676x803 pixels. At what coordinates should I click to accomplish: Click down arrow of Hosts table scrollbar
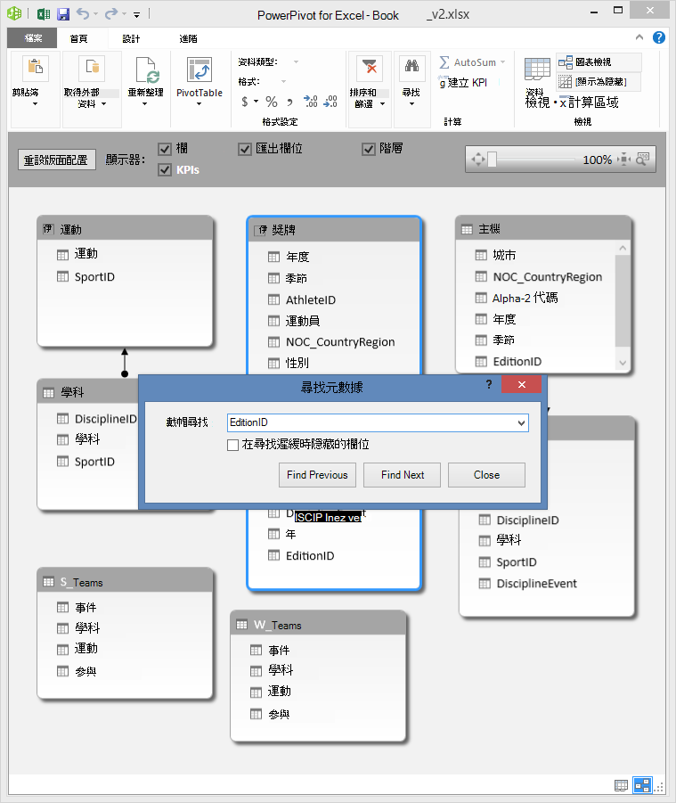coord(623,363)
